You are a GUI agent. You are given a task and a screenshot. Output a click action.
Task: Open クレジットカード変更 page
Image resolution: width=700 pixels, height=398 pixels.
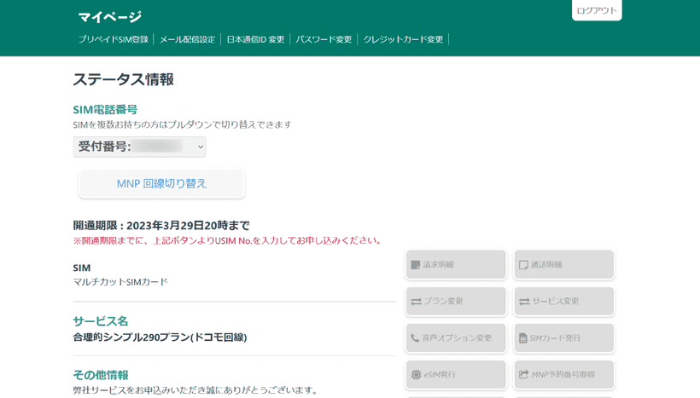point(403,39)
